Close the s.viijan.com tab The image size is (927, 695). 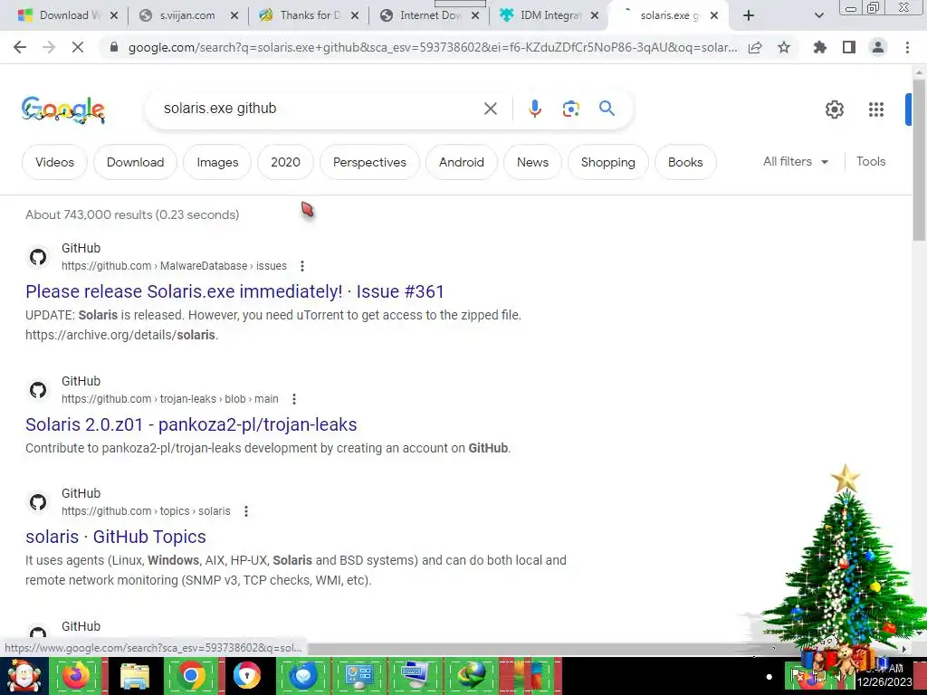pos(234,15)
